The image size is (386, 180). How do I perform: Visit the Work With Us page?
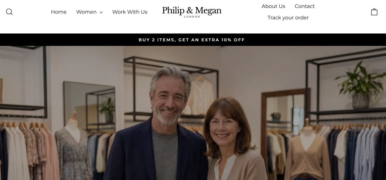click(130, 12)
